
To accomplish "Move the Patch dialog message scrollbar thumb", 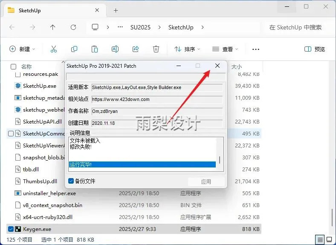I will click(220, 160).
